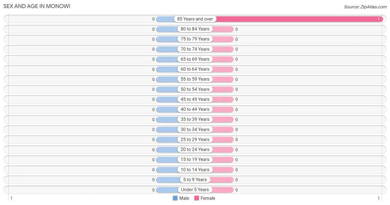Click the Male legend color swatch
The height and width of the screenshot is (205, 390).
[175, 198]
